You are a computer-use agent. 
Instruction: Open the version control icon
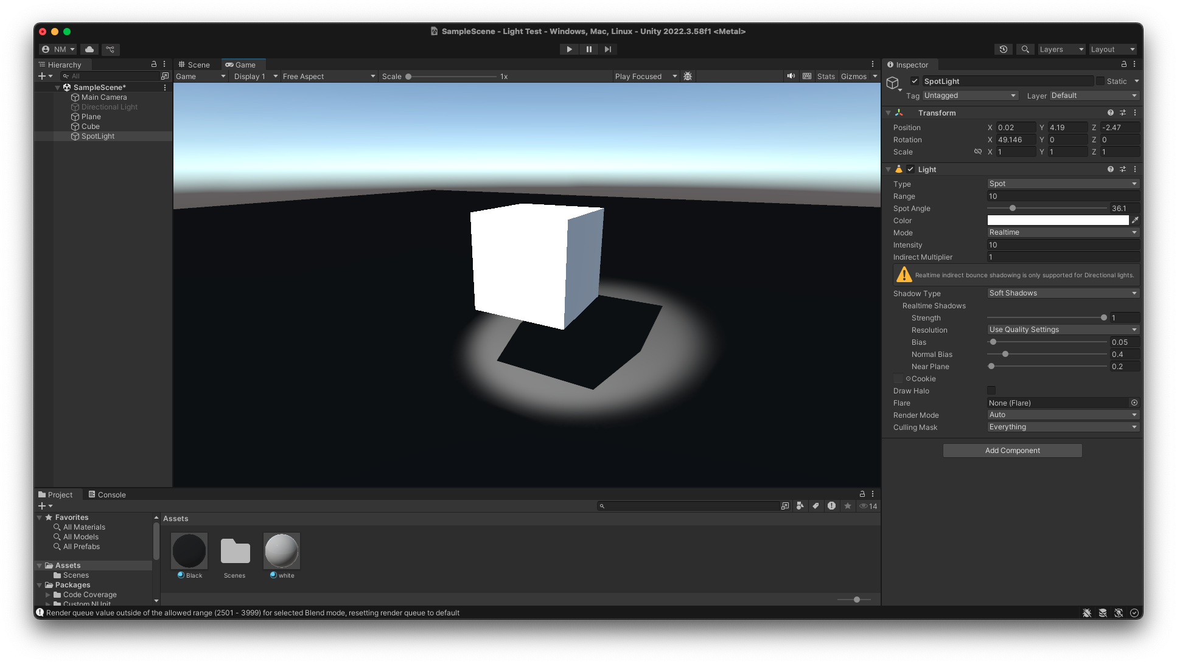pos(110,49)
